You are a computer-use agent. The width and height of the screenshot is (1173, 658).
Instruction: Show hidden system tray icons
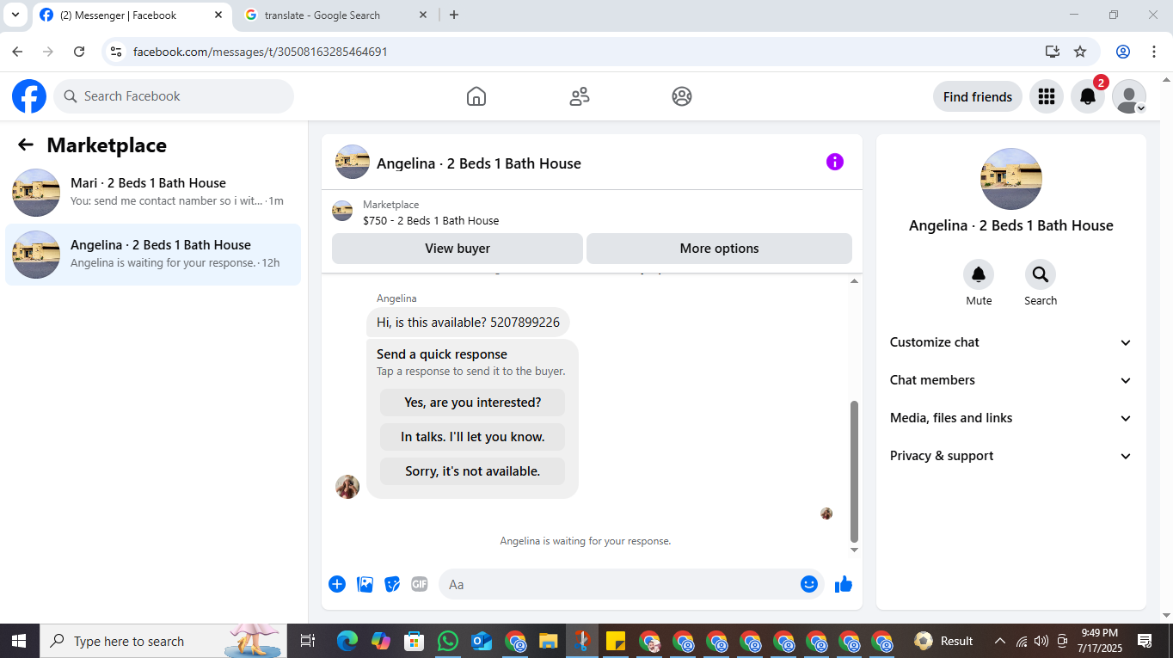tap(999, 641)
